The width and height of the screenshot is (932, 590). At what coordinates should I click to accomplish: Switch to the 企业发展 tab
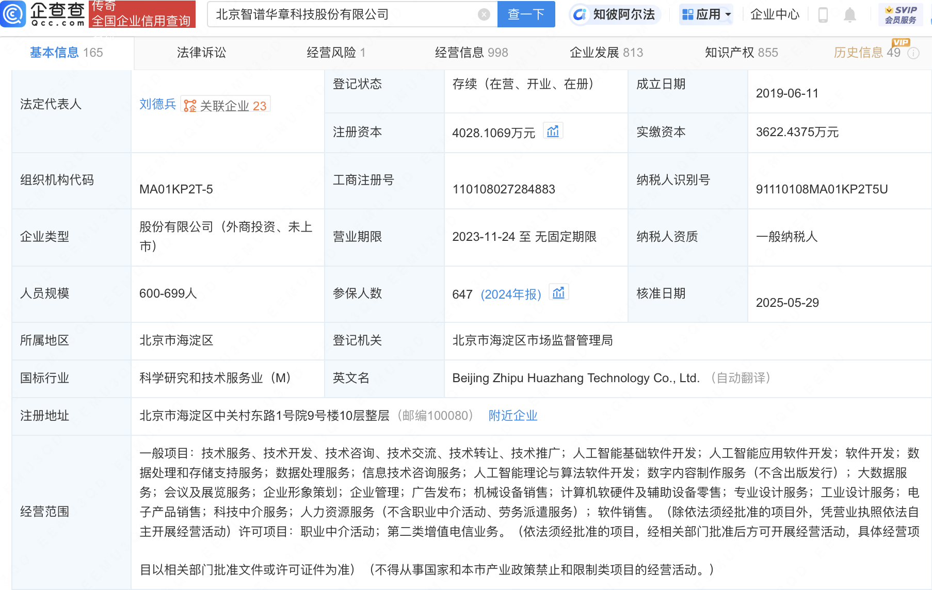pos(606,53)
